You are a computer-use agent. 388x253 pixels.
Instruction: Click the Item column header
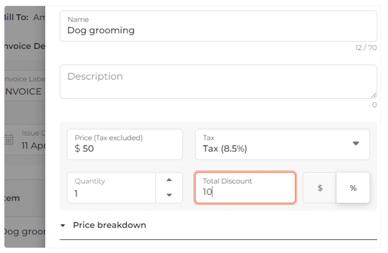click(12, 198)
